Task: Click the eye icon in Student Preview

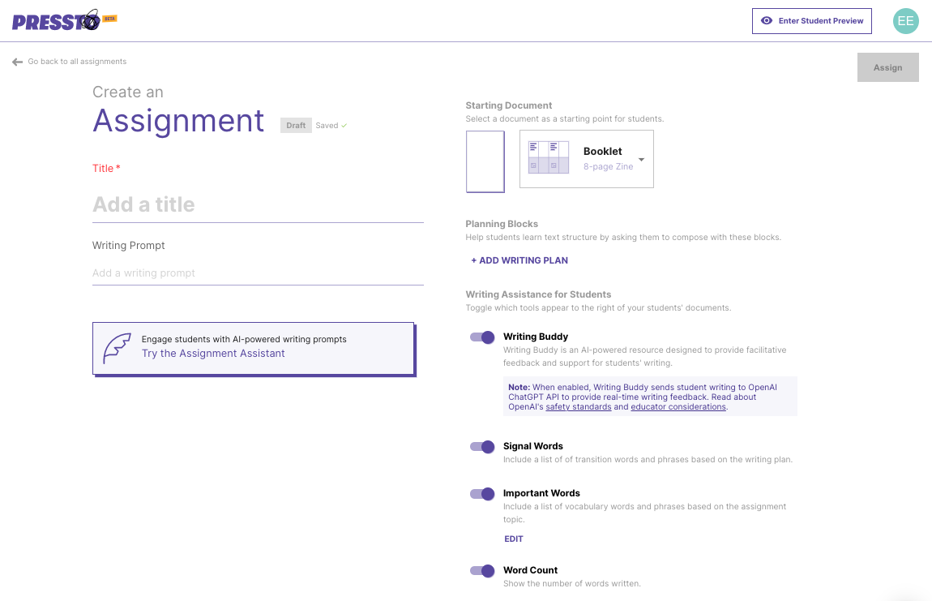Action: pyautogui.click(x=766, y=21)
